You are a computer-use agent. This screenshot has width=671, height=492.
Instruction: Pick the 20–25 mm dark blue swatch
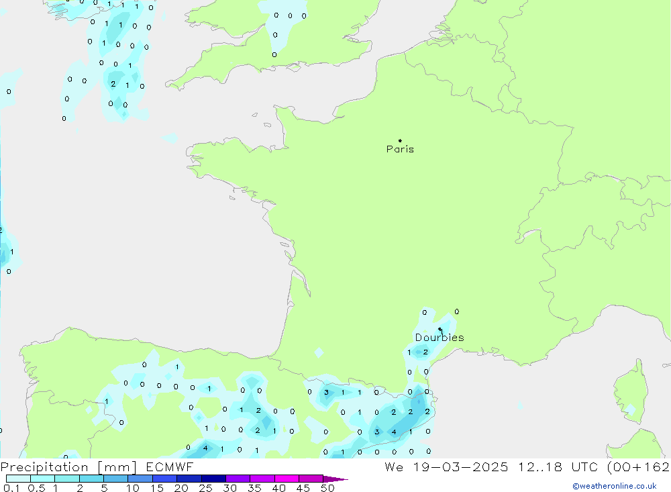coord(189,479)
